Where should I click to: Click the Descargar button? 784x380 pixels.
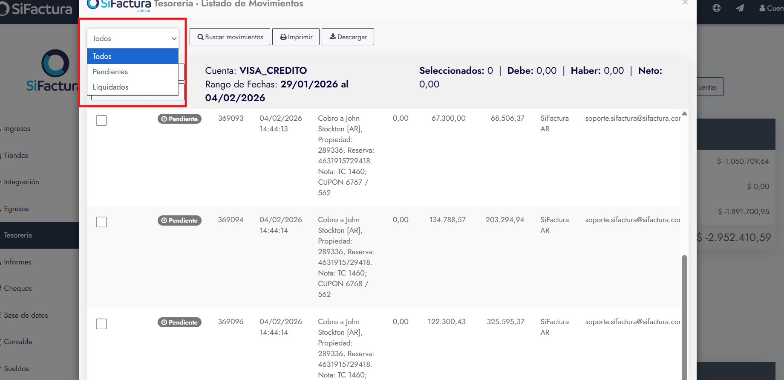point(348,37)
